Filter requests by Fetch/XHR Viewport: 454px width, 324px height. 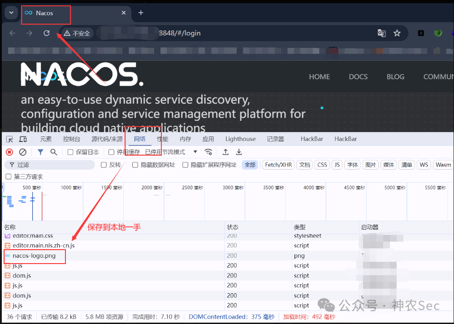click(x=278, y=165)
